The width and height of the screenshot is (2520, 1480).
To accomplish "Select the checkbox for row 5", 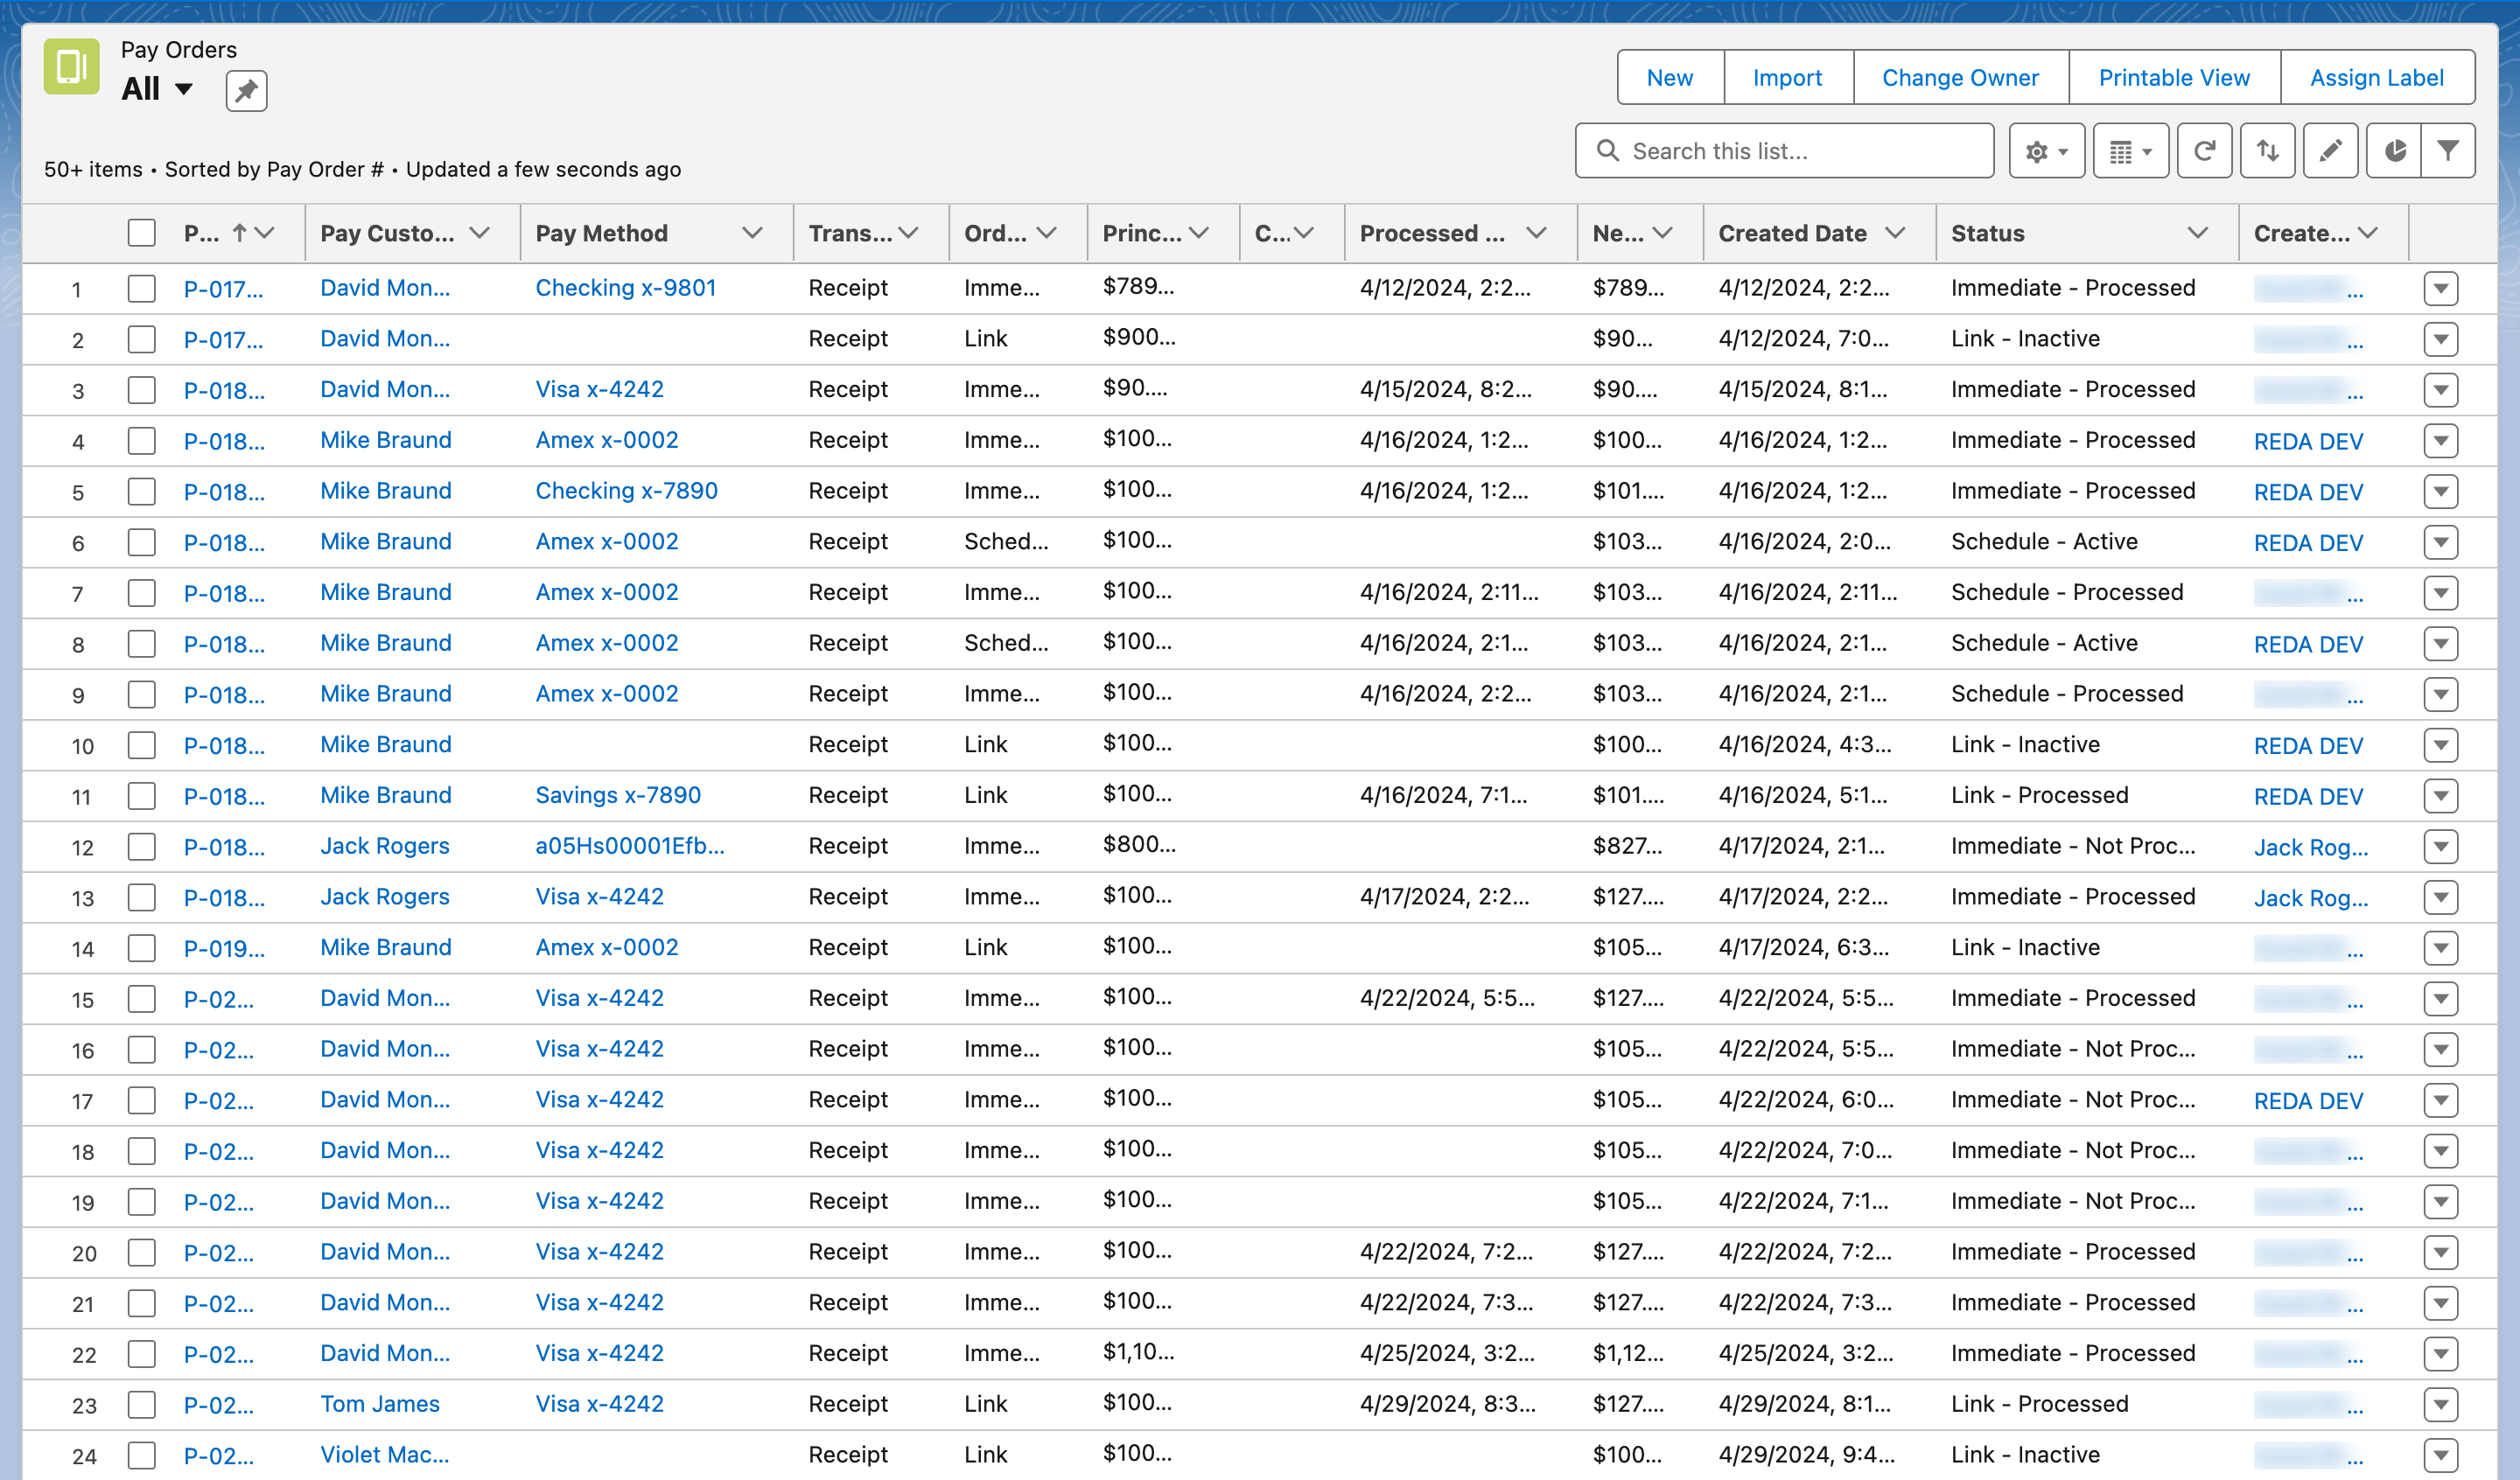I will [142, 492].
